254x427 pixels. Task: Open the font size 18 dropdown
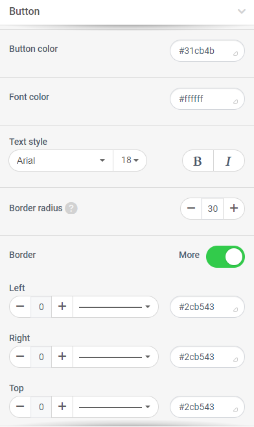[x=130, y=161]
